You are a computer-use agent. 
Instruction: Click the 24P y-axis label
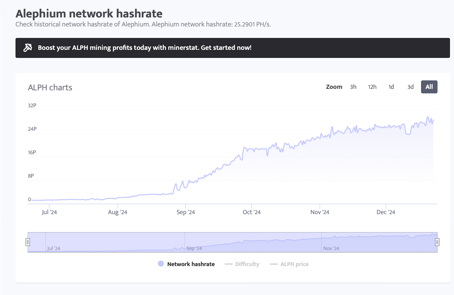[32, 129]
